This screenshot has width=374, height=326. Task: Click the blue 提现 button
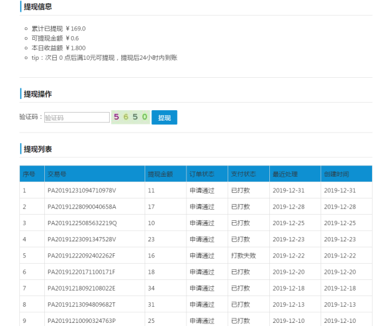164,117
